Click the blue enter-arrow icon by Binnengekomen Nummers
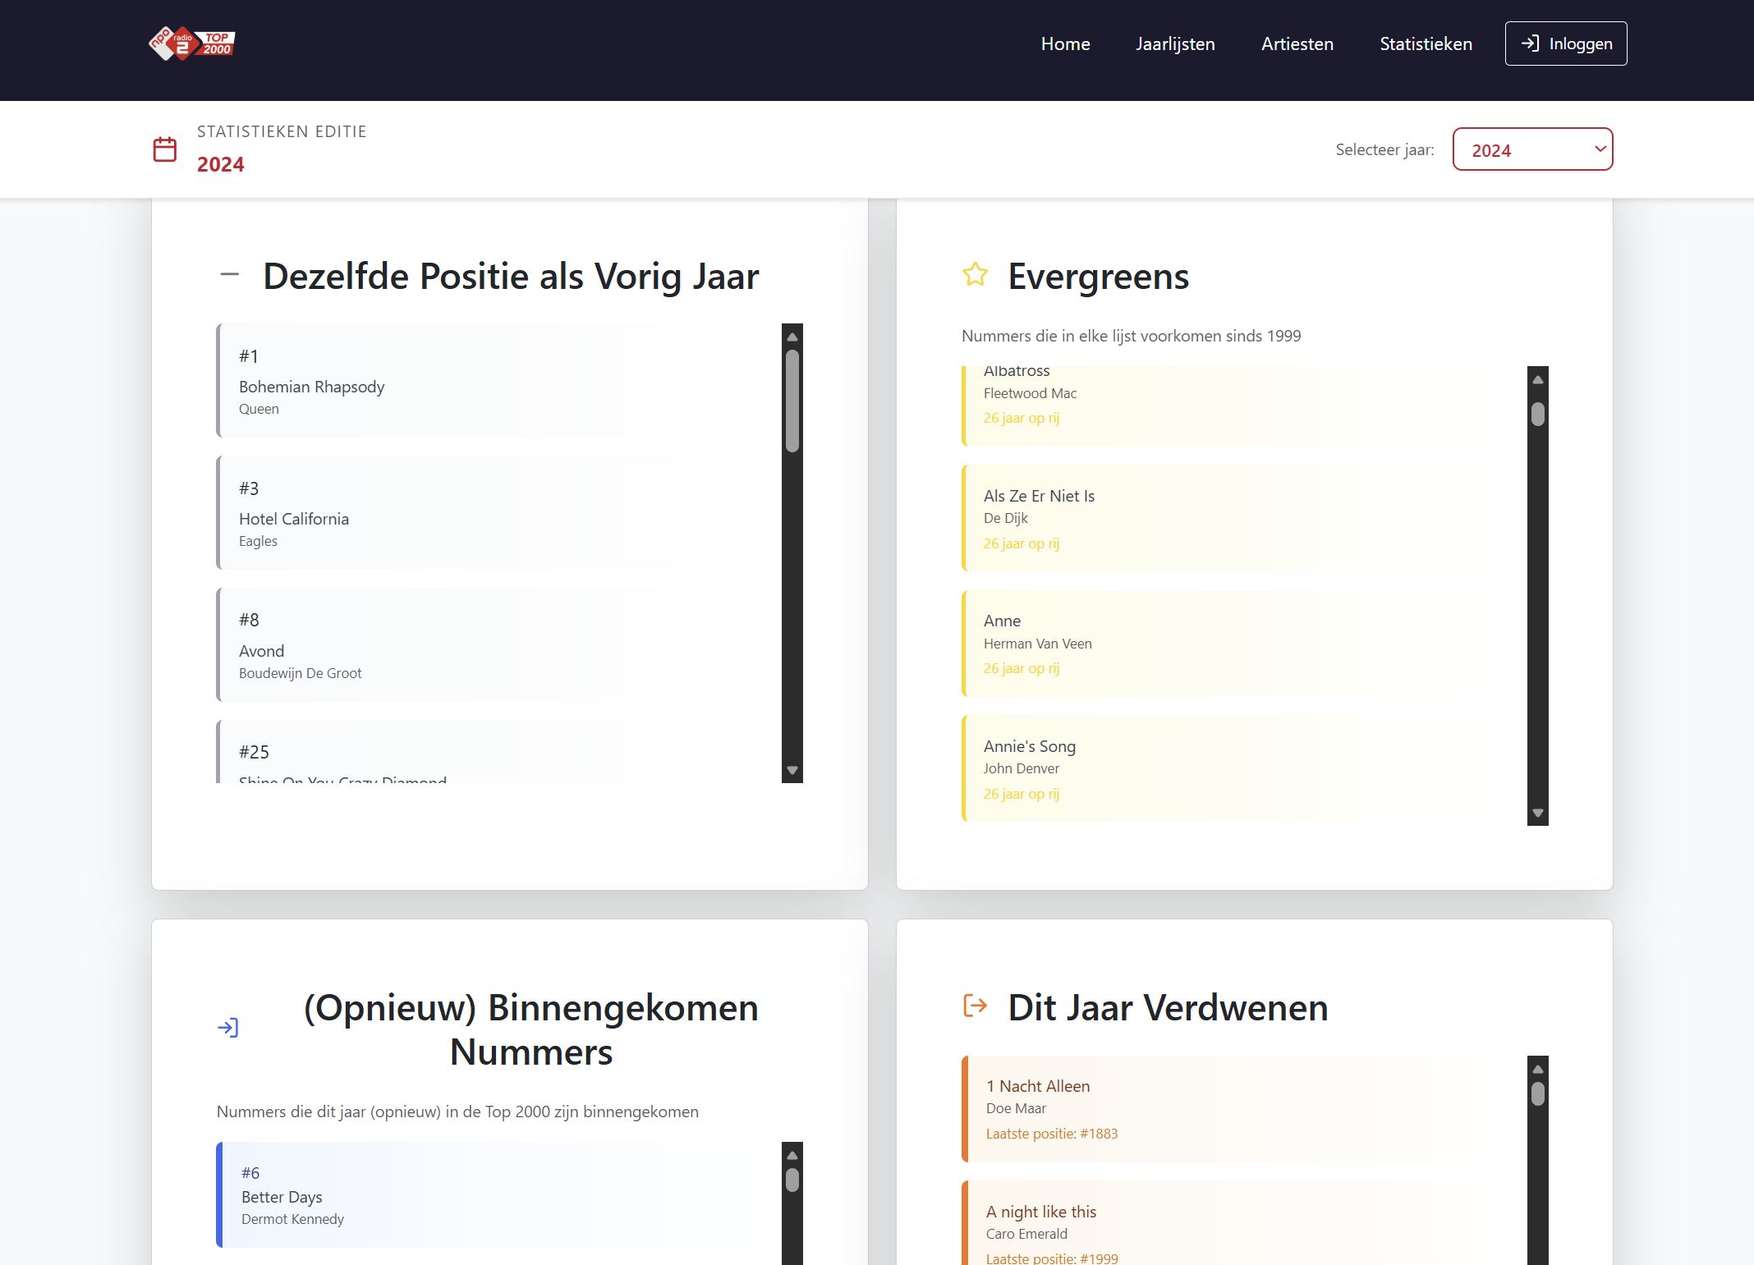The width and height of the screenshot is (1754, 1265). click(228, 1028)
